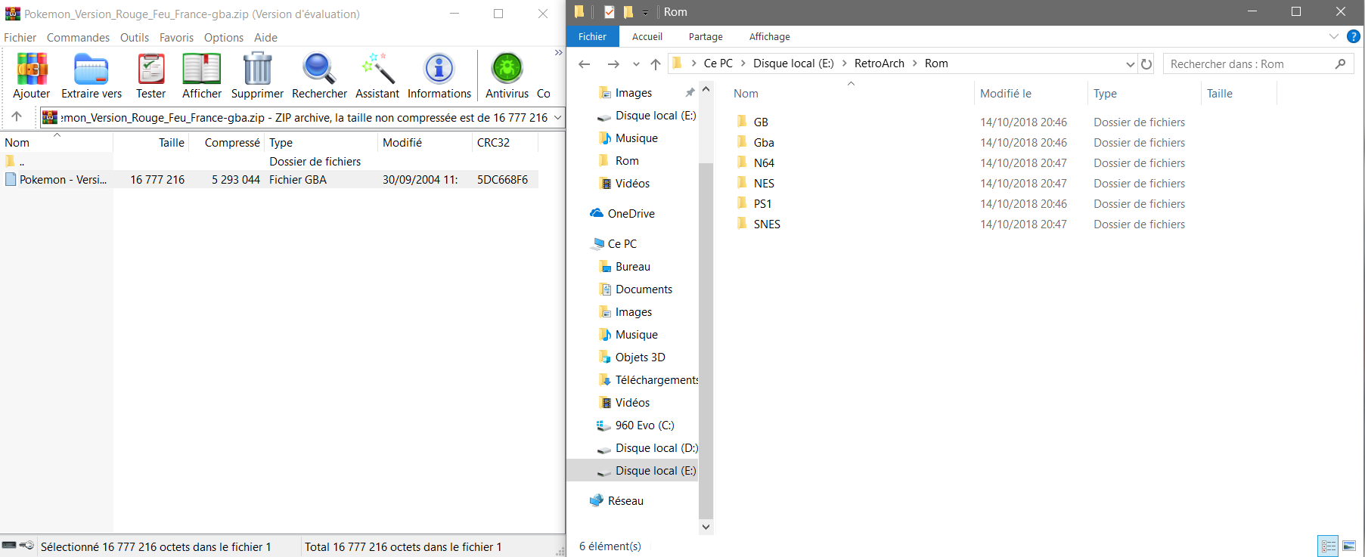Click the Explorer forward arrow
Image resolution: width=1365 pixels, height=557 pixels.
tap(613, 64)
